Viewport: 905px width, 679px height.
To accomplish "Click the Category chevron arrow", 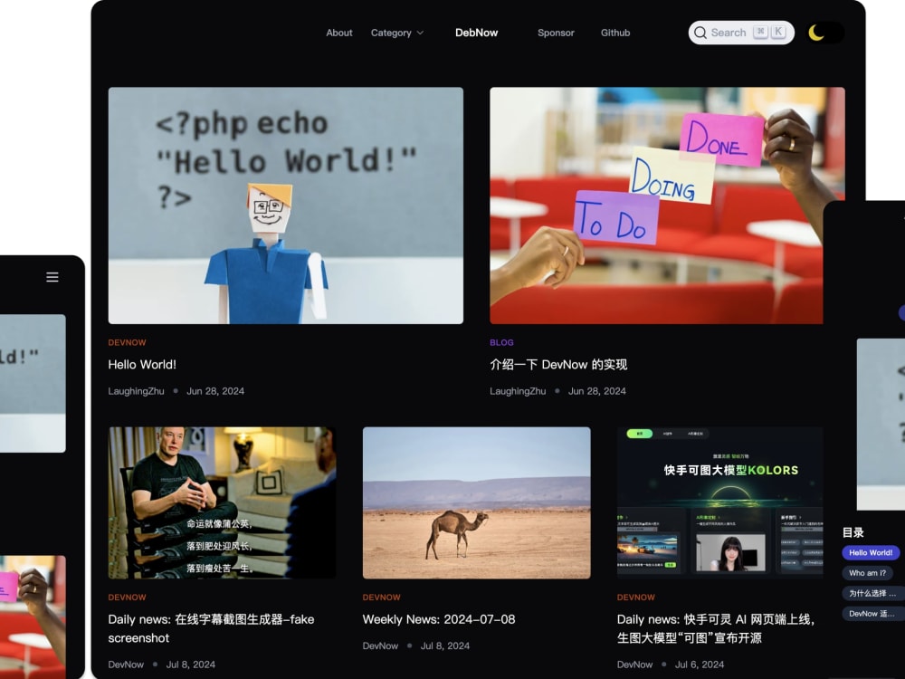I will [x=420, y=33].
